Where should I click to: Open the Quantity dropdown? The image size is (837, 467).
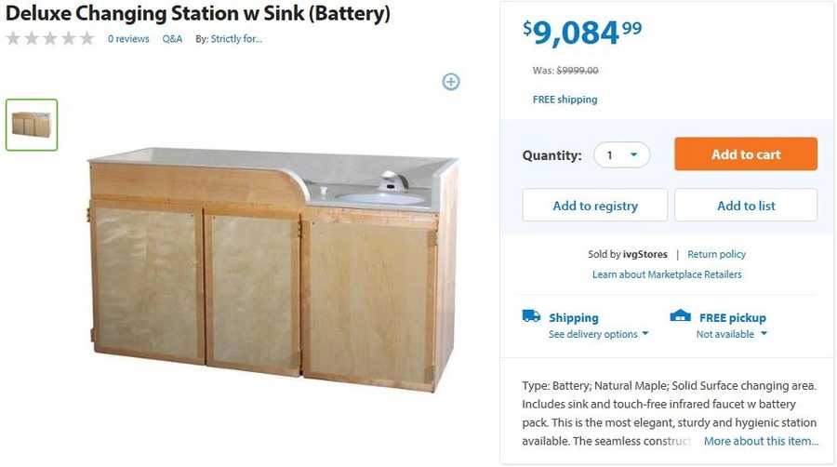click(x=621, y=154)
